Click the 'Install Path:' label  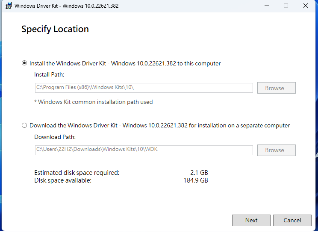[x=49, y=75]
